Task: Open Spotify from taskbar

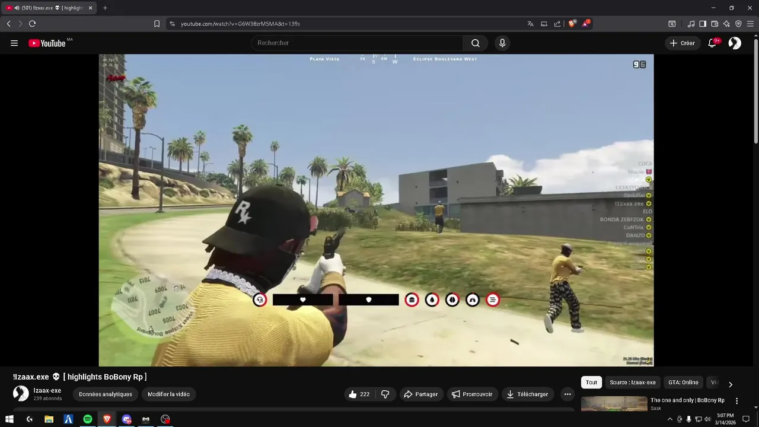Action: (x=88, y=419)
